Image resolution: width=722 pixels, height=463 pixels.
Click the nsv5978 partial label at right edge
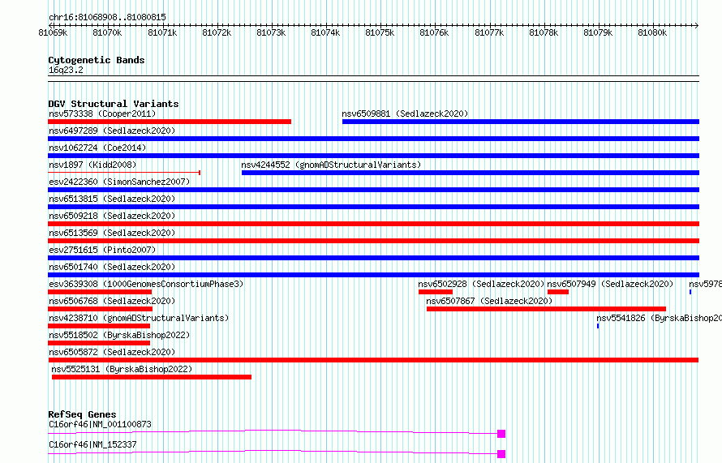point(706,284)
